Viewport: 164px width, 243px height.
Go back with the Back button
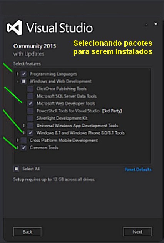click(x=27, y=232)
